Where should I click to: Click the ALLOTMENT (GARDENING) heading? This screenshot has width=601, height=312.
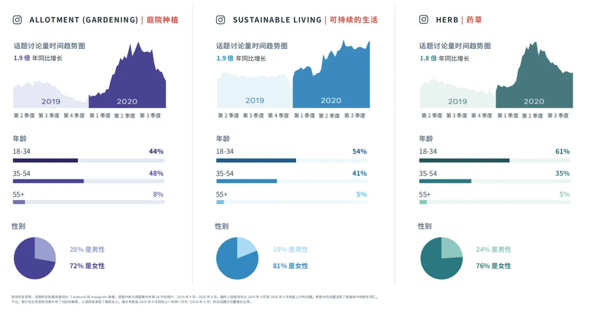pyautogui.click(x=84, y=20)
